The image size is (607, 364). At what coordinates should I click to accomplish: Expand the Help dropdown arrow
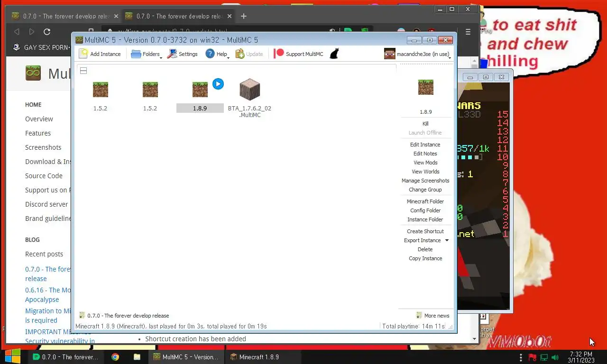coord(229,57)
